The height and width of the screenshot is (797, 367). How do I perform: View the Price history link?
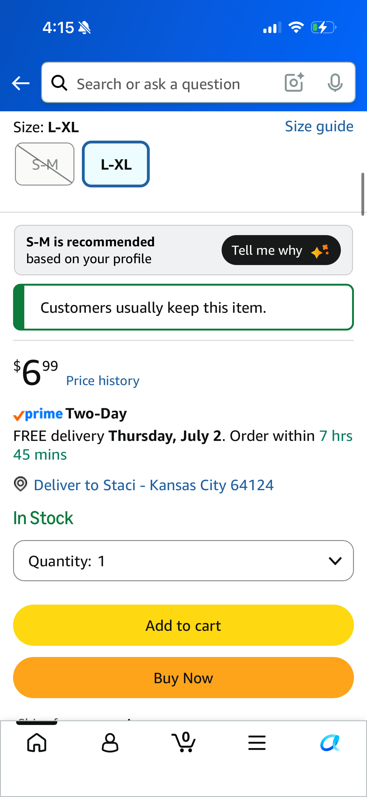tap(103, 381)
